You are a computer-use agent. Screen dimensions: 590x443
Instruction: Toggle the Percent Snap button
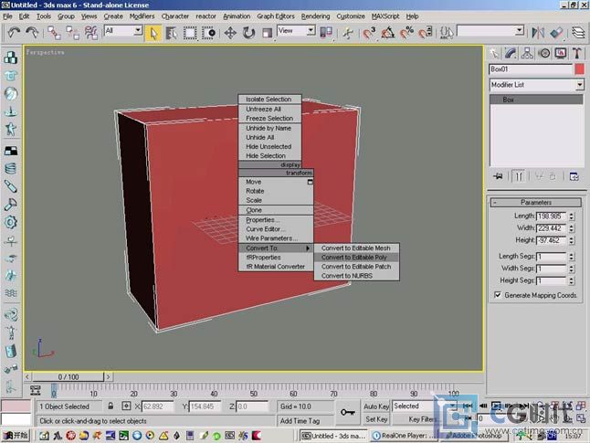coord(406,33)
